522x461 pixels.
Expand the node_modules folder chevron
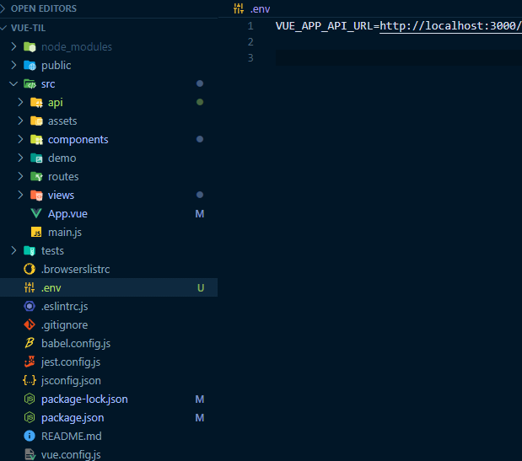click(x=13, y=46)
